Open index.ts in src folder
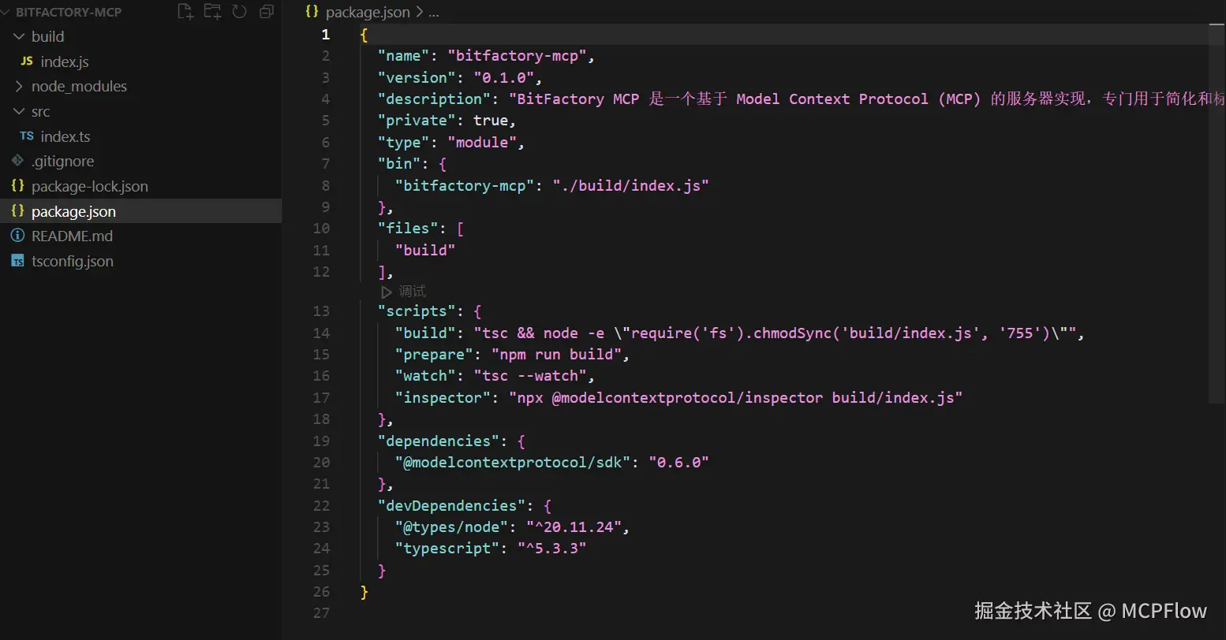The image size is (1226, 640). tap(65, 136)
